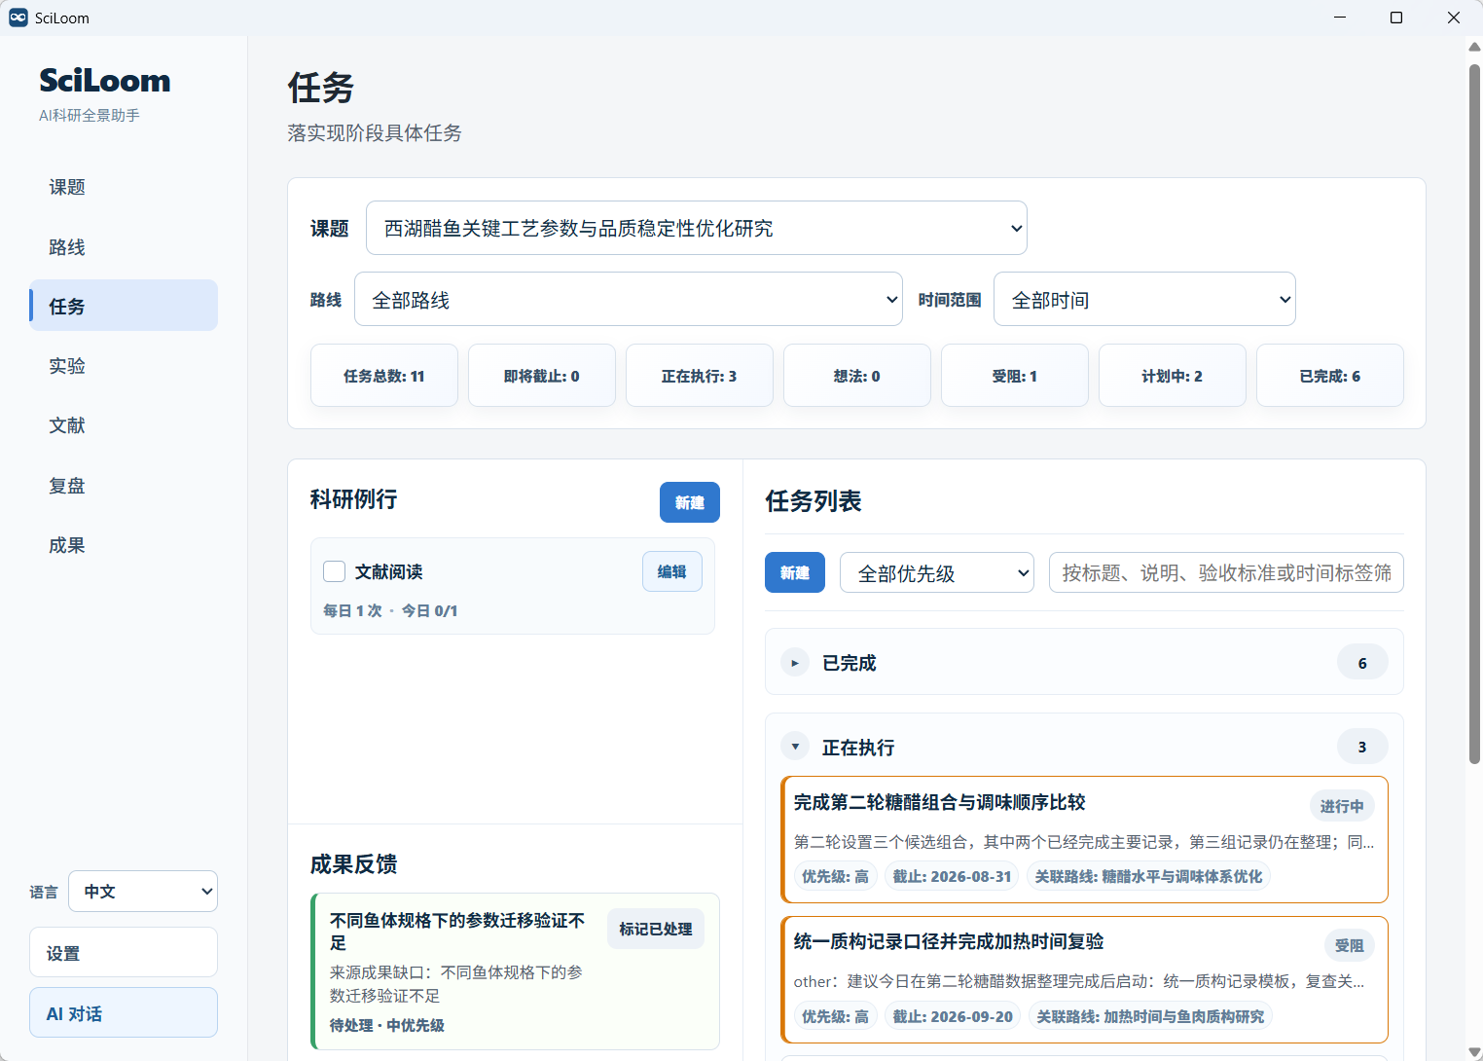
Task: Go to 课题 in the sidebar
Action: click(124, 187)
